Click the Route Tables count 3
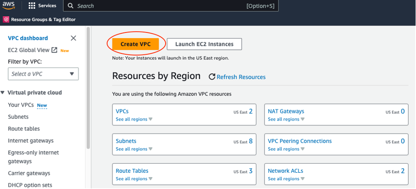The image size is (416, 189). coord(251,171)
